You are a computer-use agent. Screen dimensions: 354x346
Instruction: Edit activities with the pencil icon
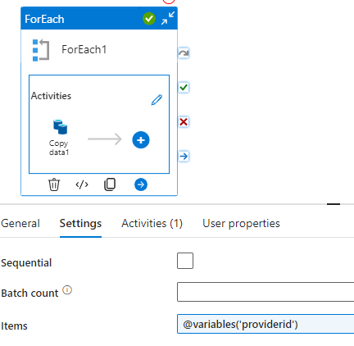[x=157, y=100]
